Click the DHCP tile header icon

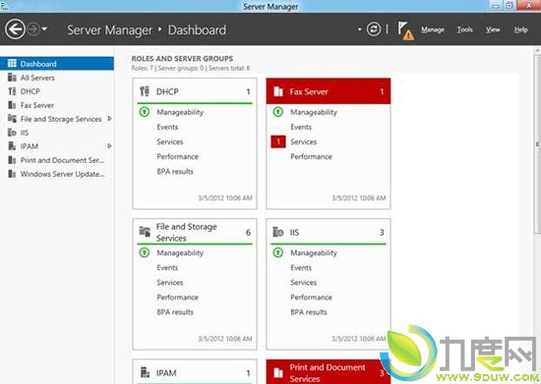coord(145,91)
